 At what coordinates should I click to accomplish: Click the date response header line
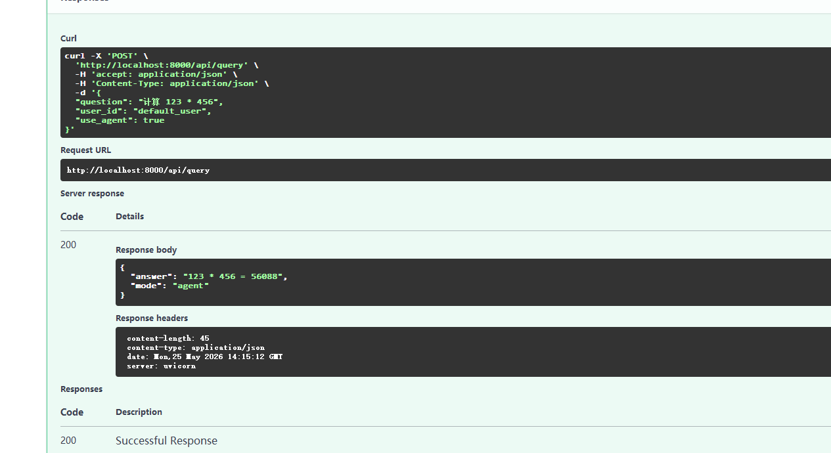[205, 356]
